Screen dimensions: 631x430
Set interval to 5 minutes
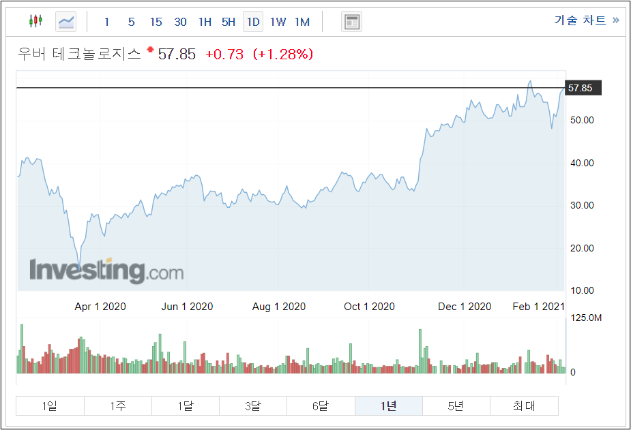(x=131, y=22)
